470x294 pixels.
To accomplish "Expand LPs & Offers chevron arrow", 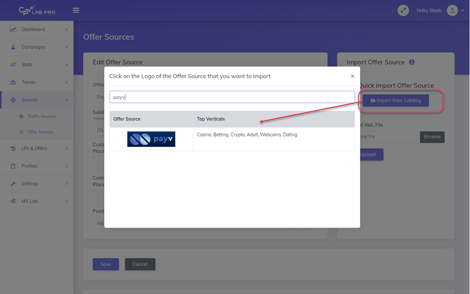I will tap(67, 148).
